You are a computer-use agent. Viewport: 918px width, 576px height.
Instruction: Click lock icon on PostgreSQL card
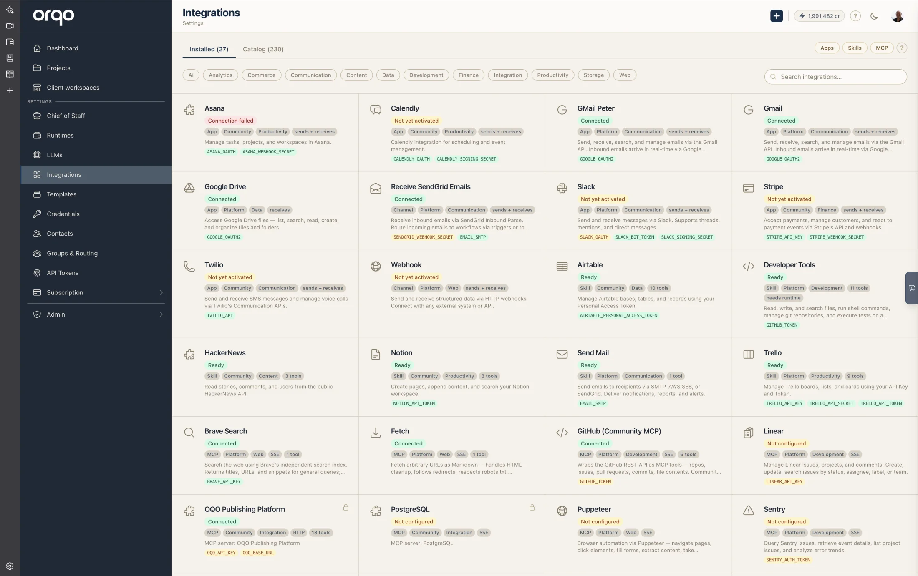tap(532, 507)
